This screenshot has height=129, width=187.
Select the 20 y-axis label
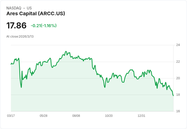(178, 78)
